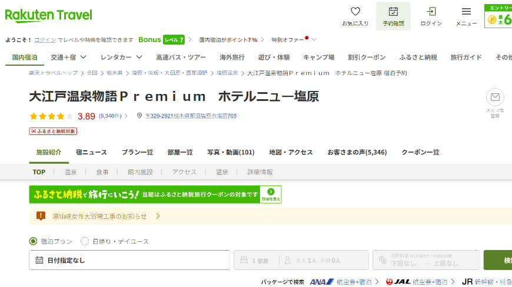The image size is (512, 287).
Task: Open the hamburger menu icon
Action: click(466, 12)
